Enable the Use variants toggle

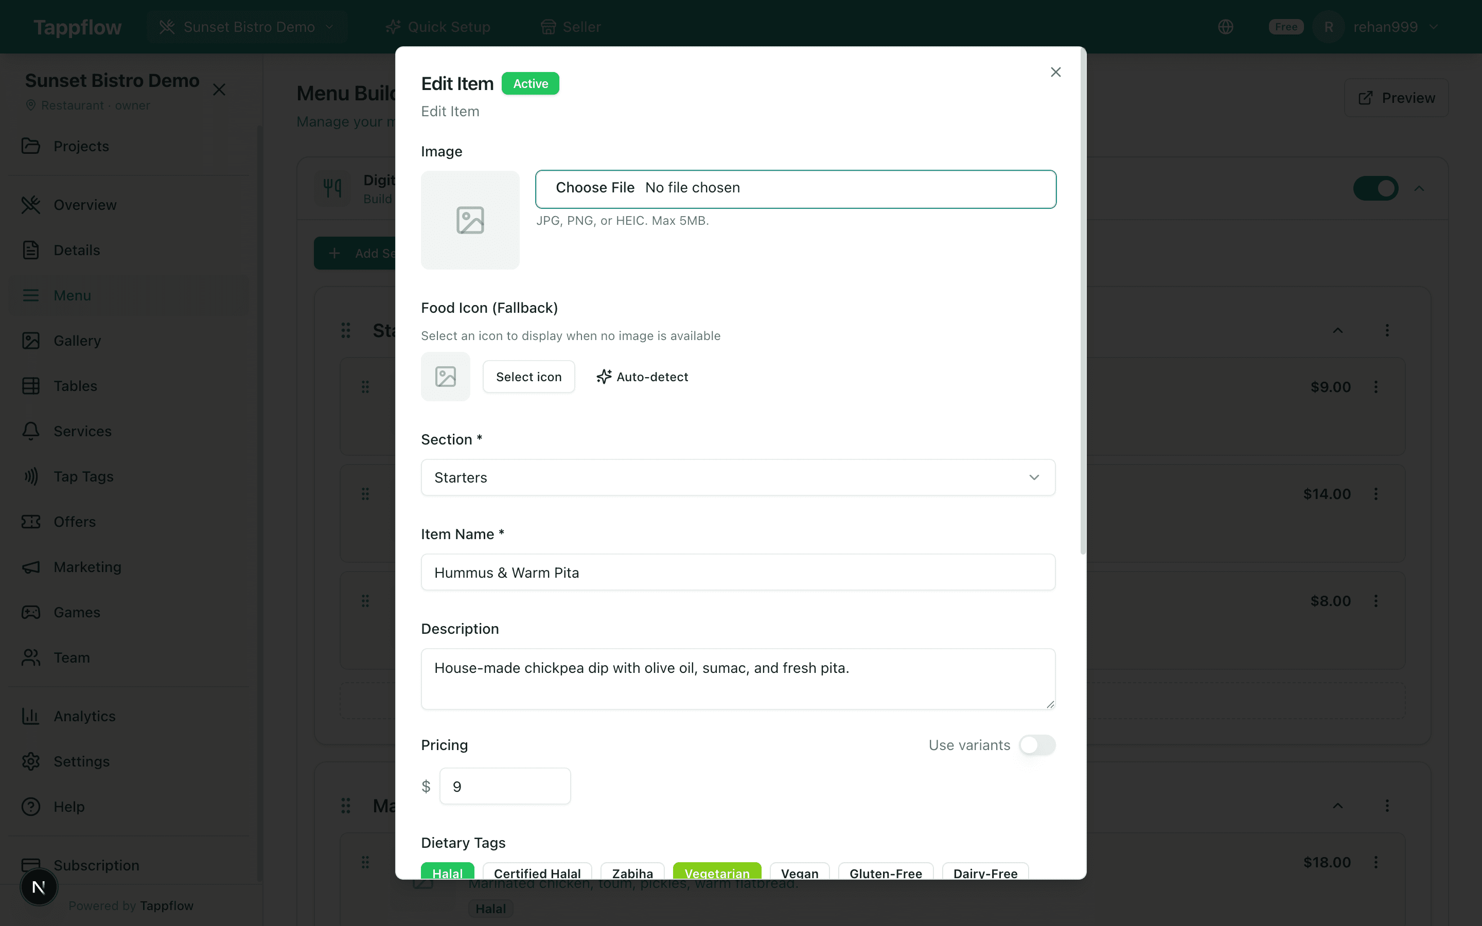pos(1037,745)
